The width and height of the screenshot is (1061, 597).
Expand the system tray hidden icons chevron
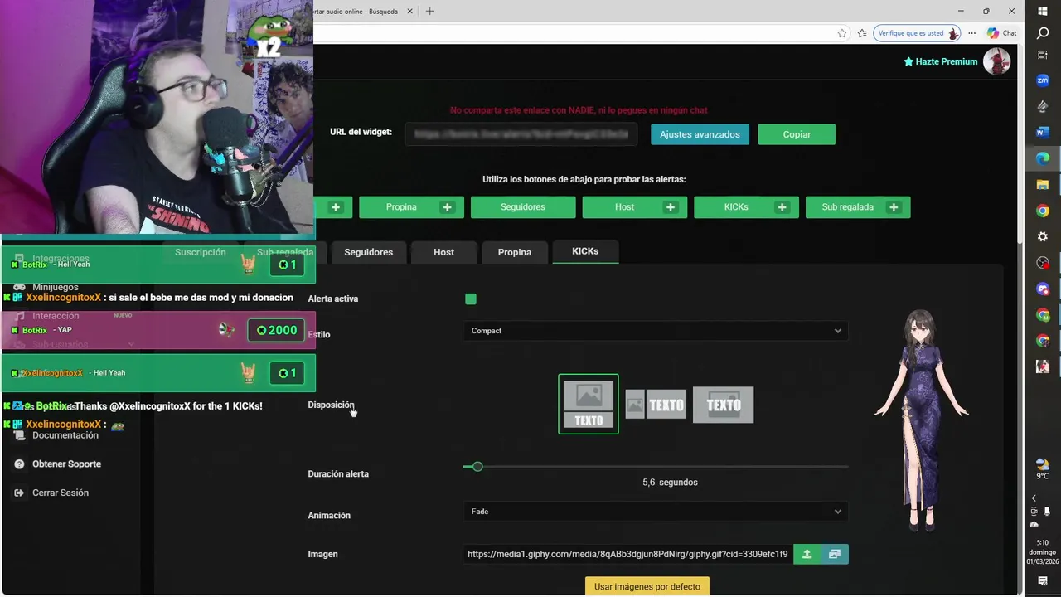pyautogui.click(x=1034, y=498)
